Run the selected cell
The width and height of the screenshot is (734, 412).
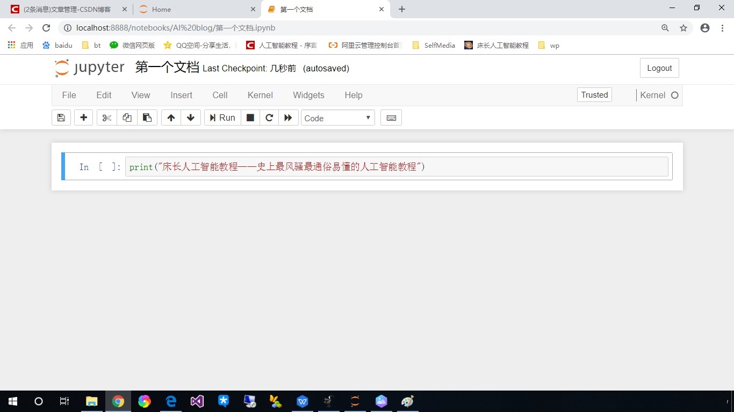click(222, 117)
